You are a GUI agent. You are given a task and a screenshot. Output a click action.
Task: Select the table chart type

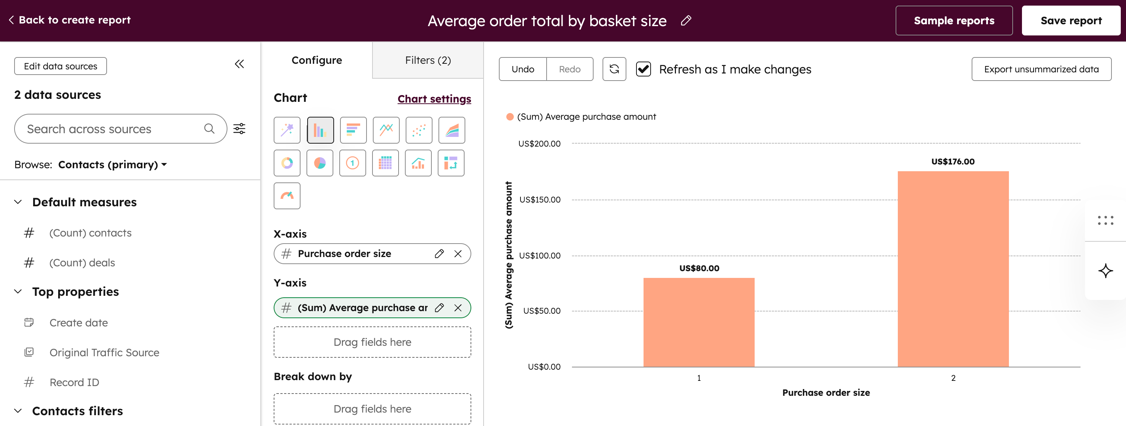tap(385, 163)
